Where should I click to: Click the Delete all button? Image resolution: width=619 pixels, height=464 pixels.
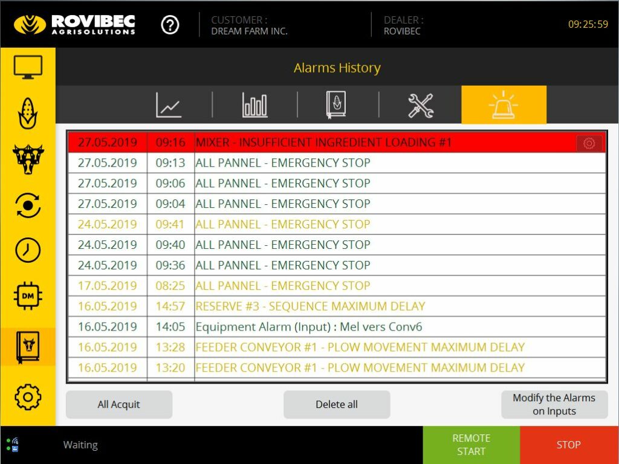pos(337,404)
